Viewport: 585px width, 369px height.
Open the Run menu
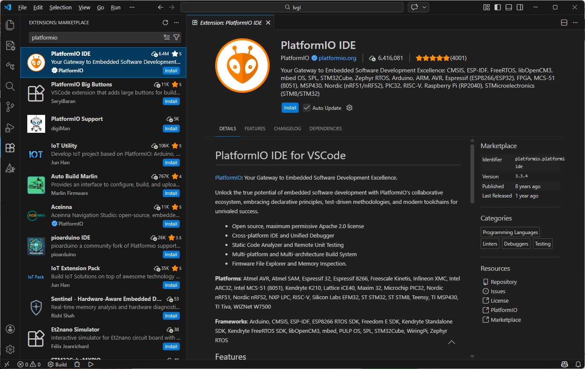115,7
